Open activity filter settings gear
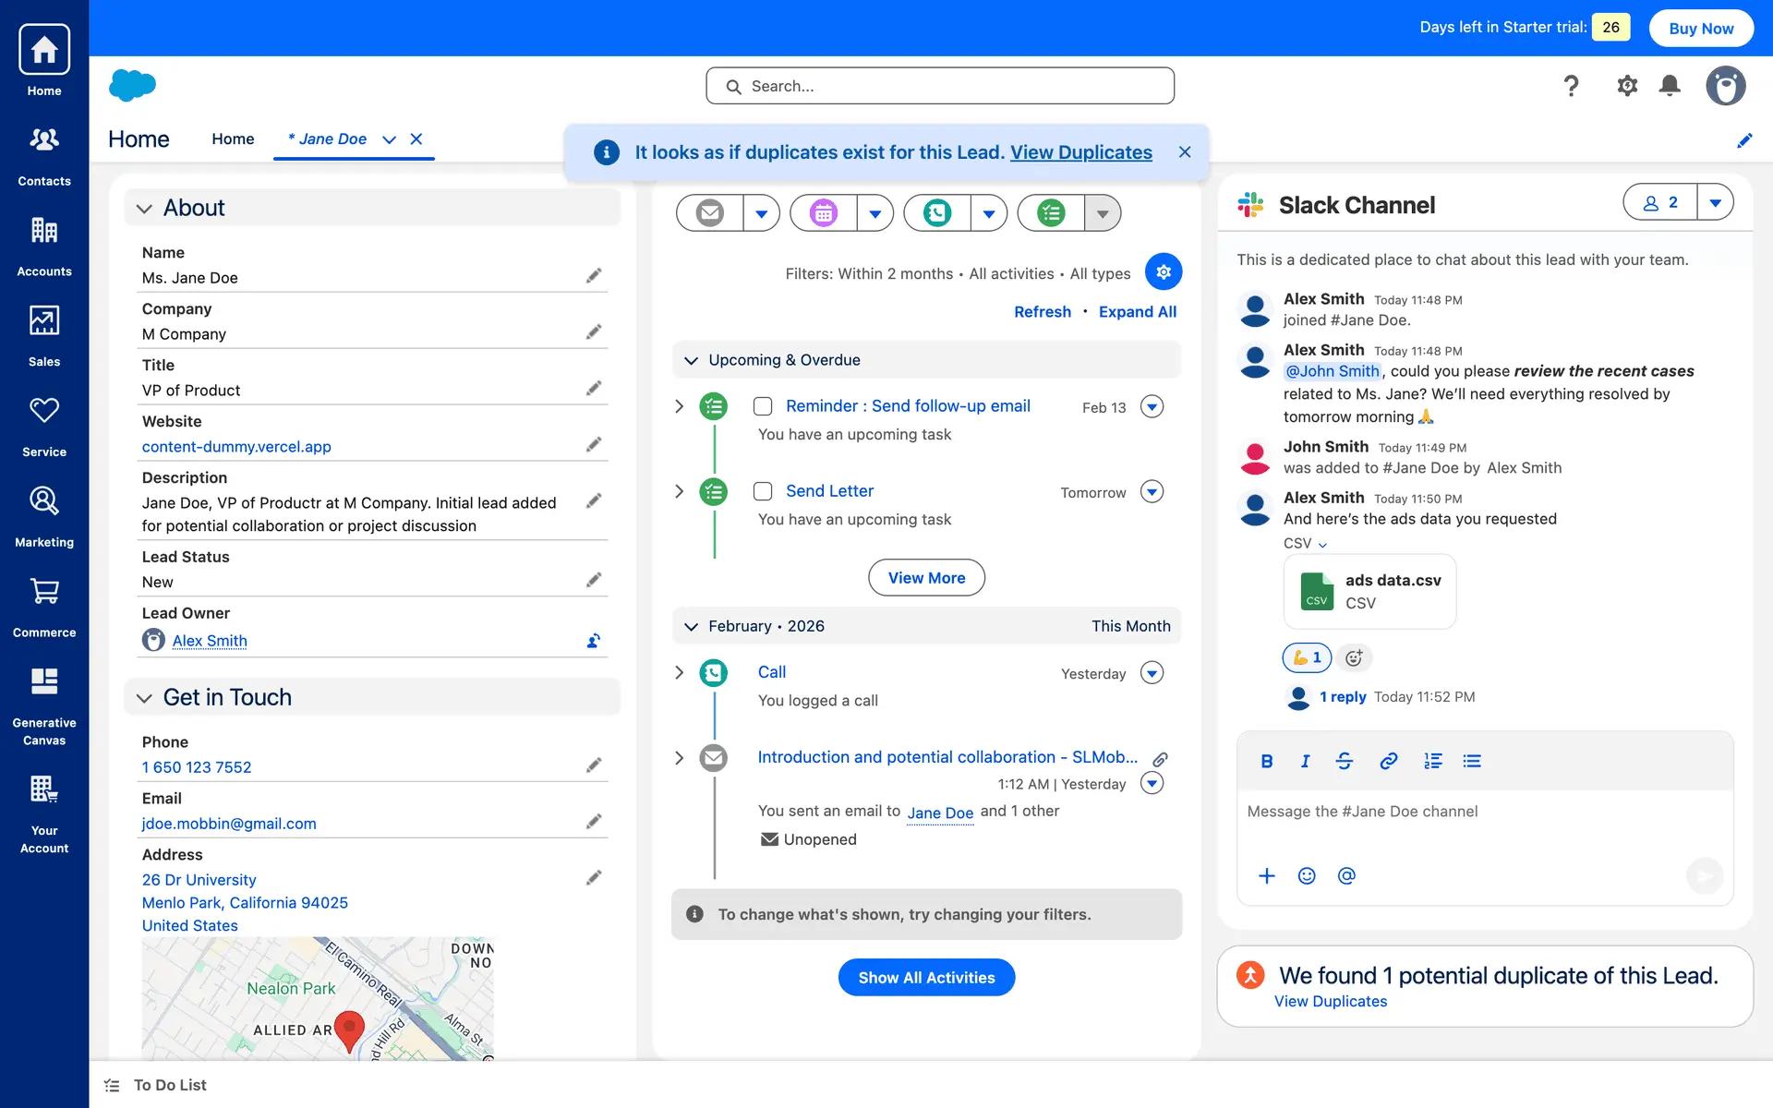Viewport: 1773px width, 1108px height. pyautogui.click(x=1163, y=271)
